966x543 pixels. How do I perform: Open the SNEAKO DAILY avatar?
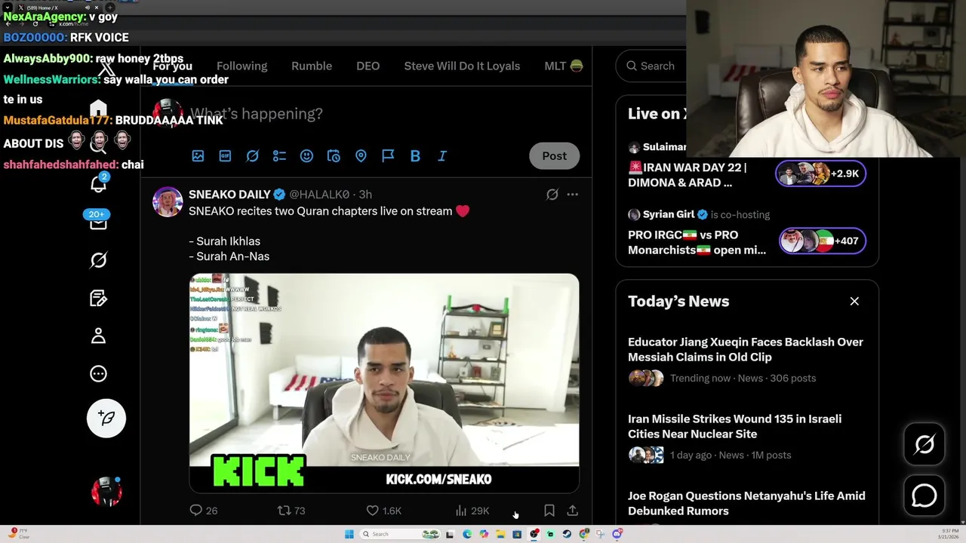[x=168, y=201]
